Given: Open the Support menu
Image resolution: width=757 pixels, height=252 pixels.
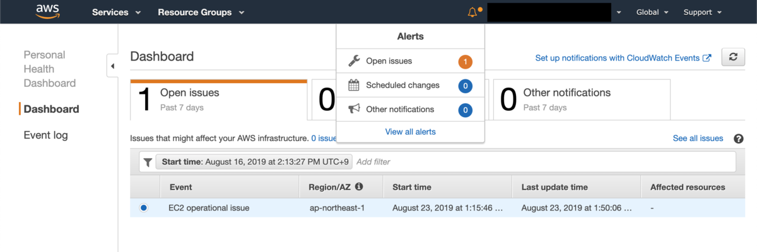Looking at the screenshot, I should click(x=703, y=12).
